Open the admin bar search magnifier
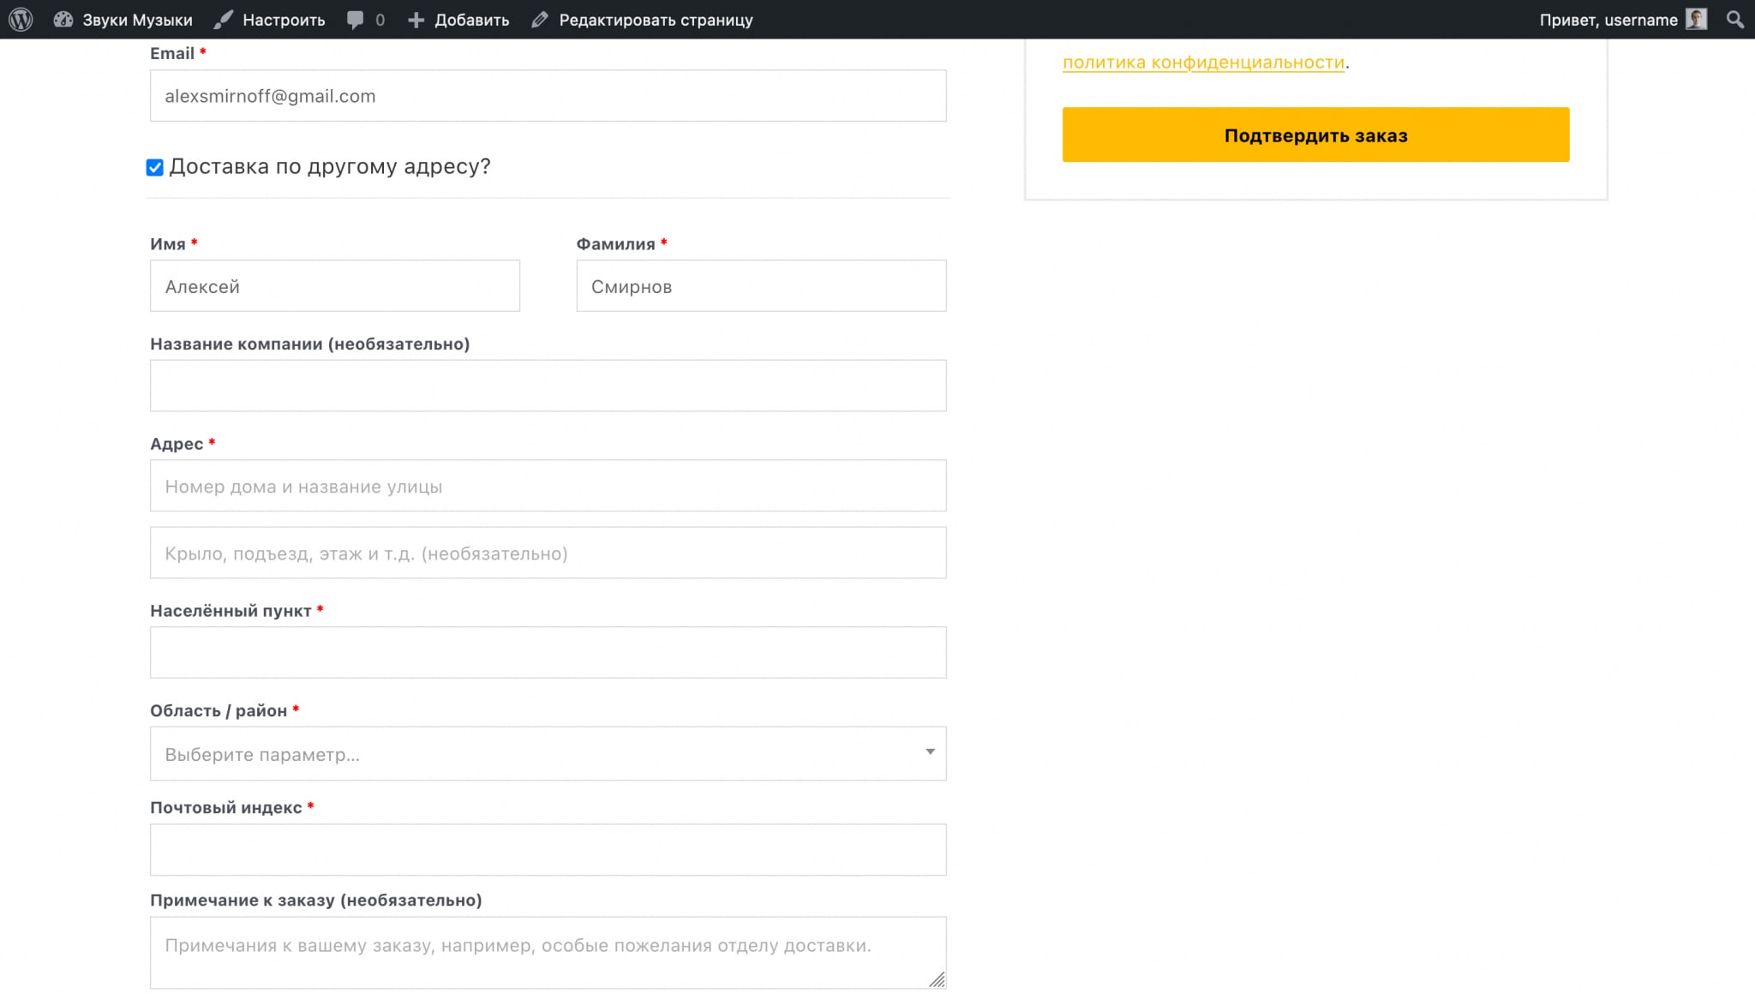This screenshot has height=993, width=1755. (x=1735, y=19)
